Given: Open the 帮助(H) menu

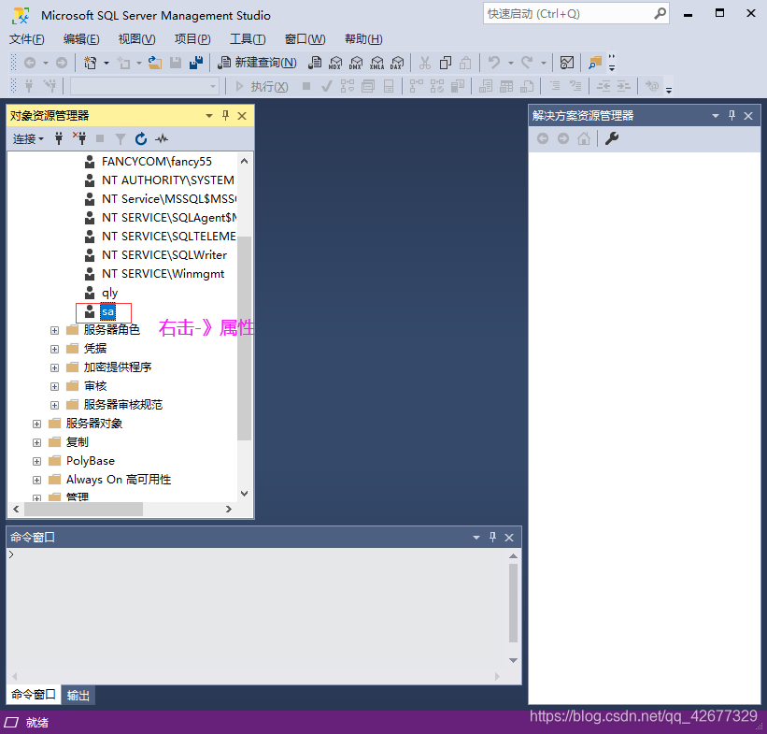Looking at the screenshot, I should click(363, 39).
